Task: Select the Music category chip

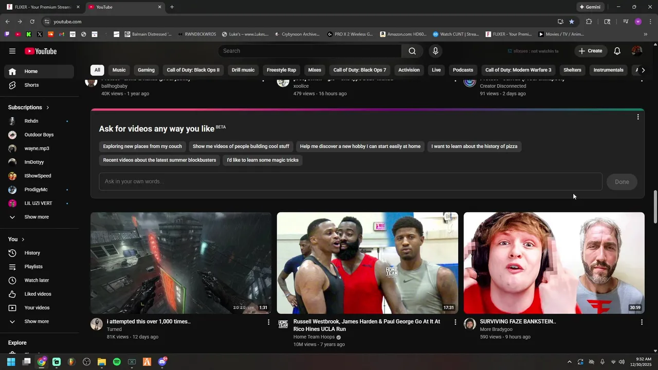Action: click(119, 70)
